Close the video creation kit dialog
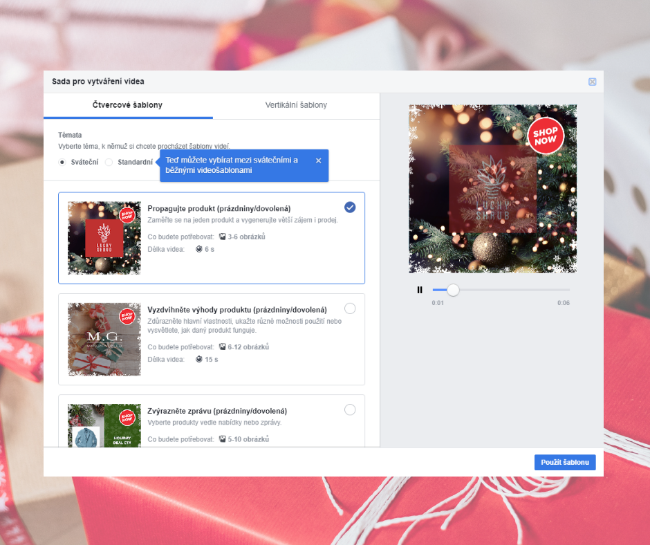The width and height of the screenshot is (650, 545). [592, 82]
